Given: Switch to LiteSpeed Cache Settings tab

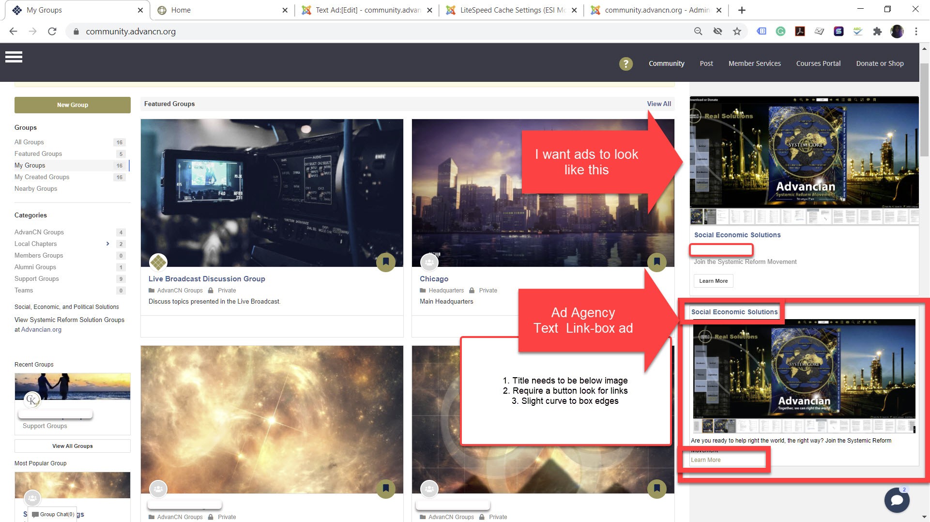Looking at the screenshot, I should coord(511,10).
